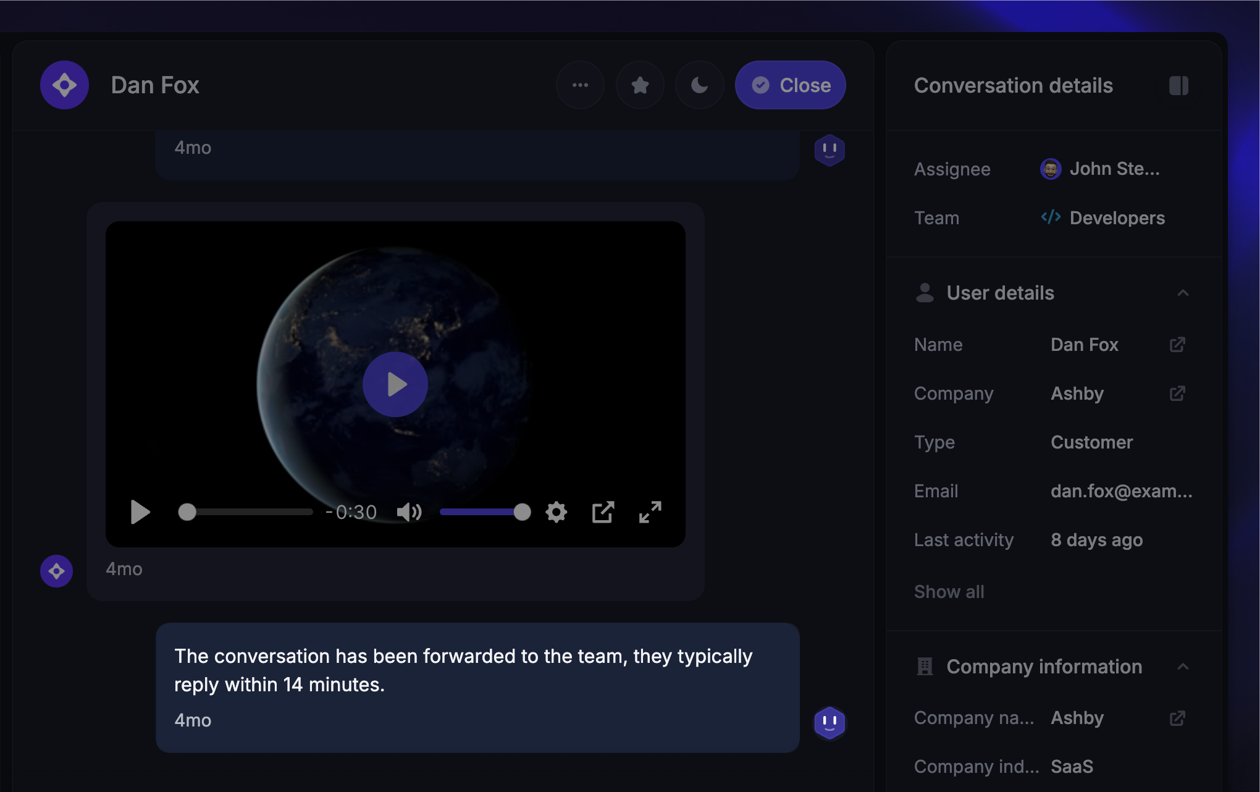1260x792 pixels.
Task: Click the Close conversation button
Action: [x=790, y=85]
